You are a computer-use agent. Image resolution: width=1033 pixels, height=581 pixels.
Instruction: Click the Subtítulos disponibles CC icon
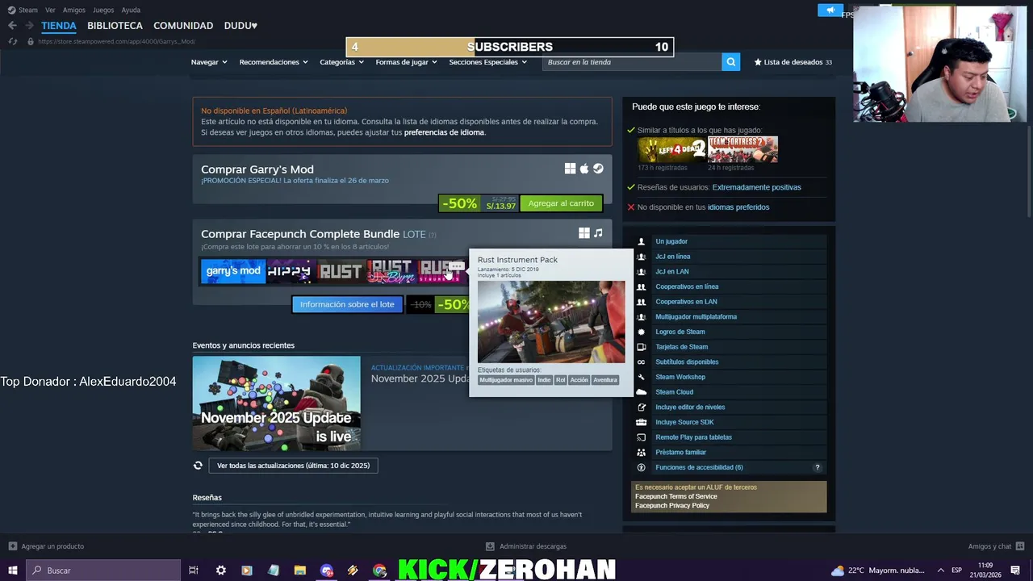642,362
